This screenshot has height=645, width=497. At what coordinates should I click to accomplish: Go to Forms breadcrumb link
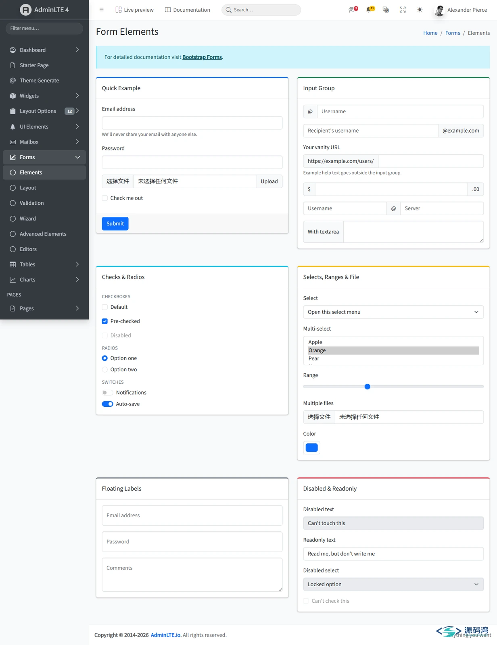point(453,33)
